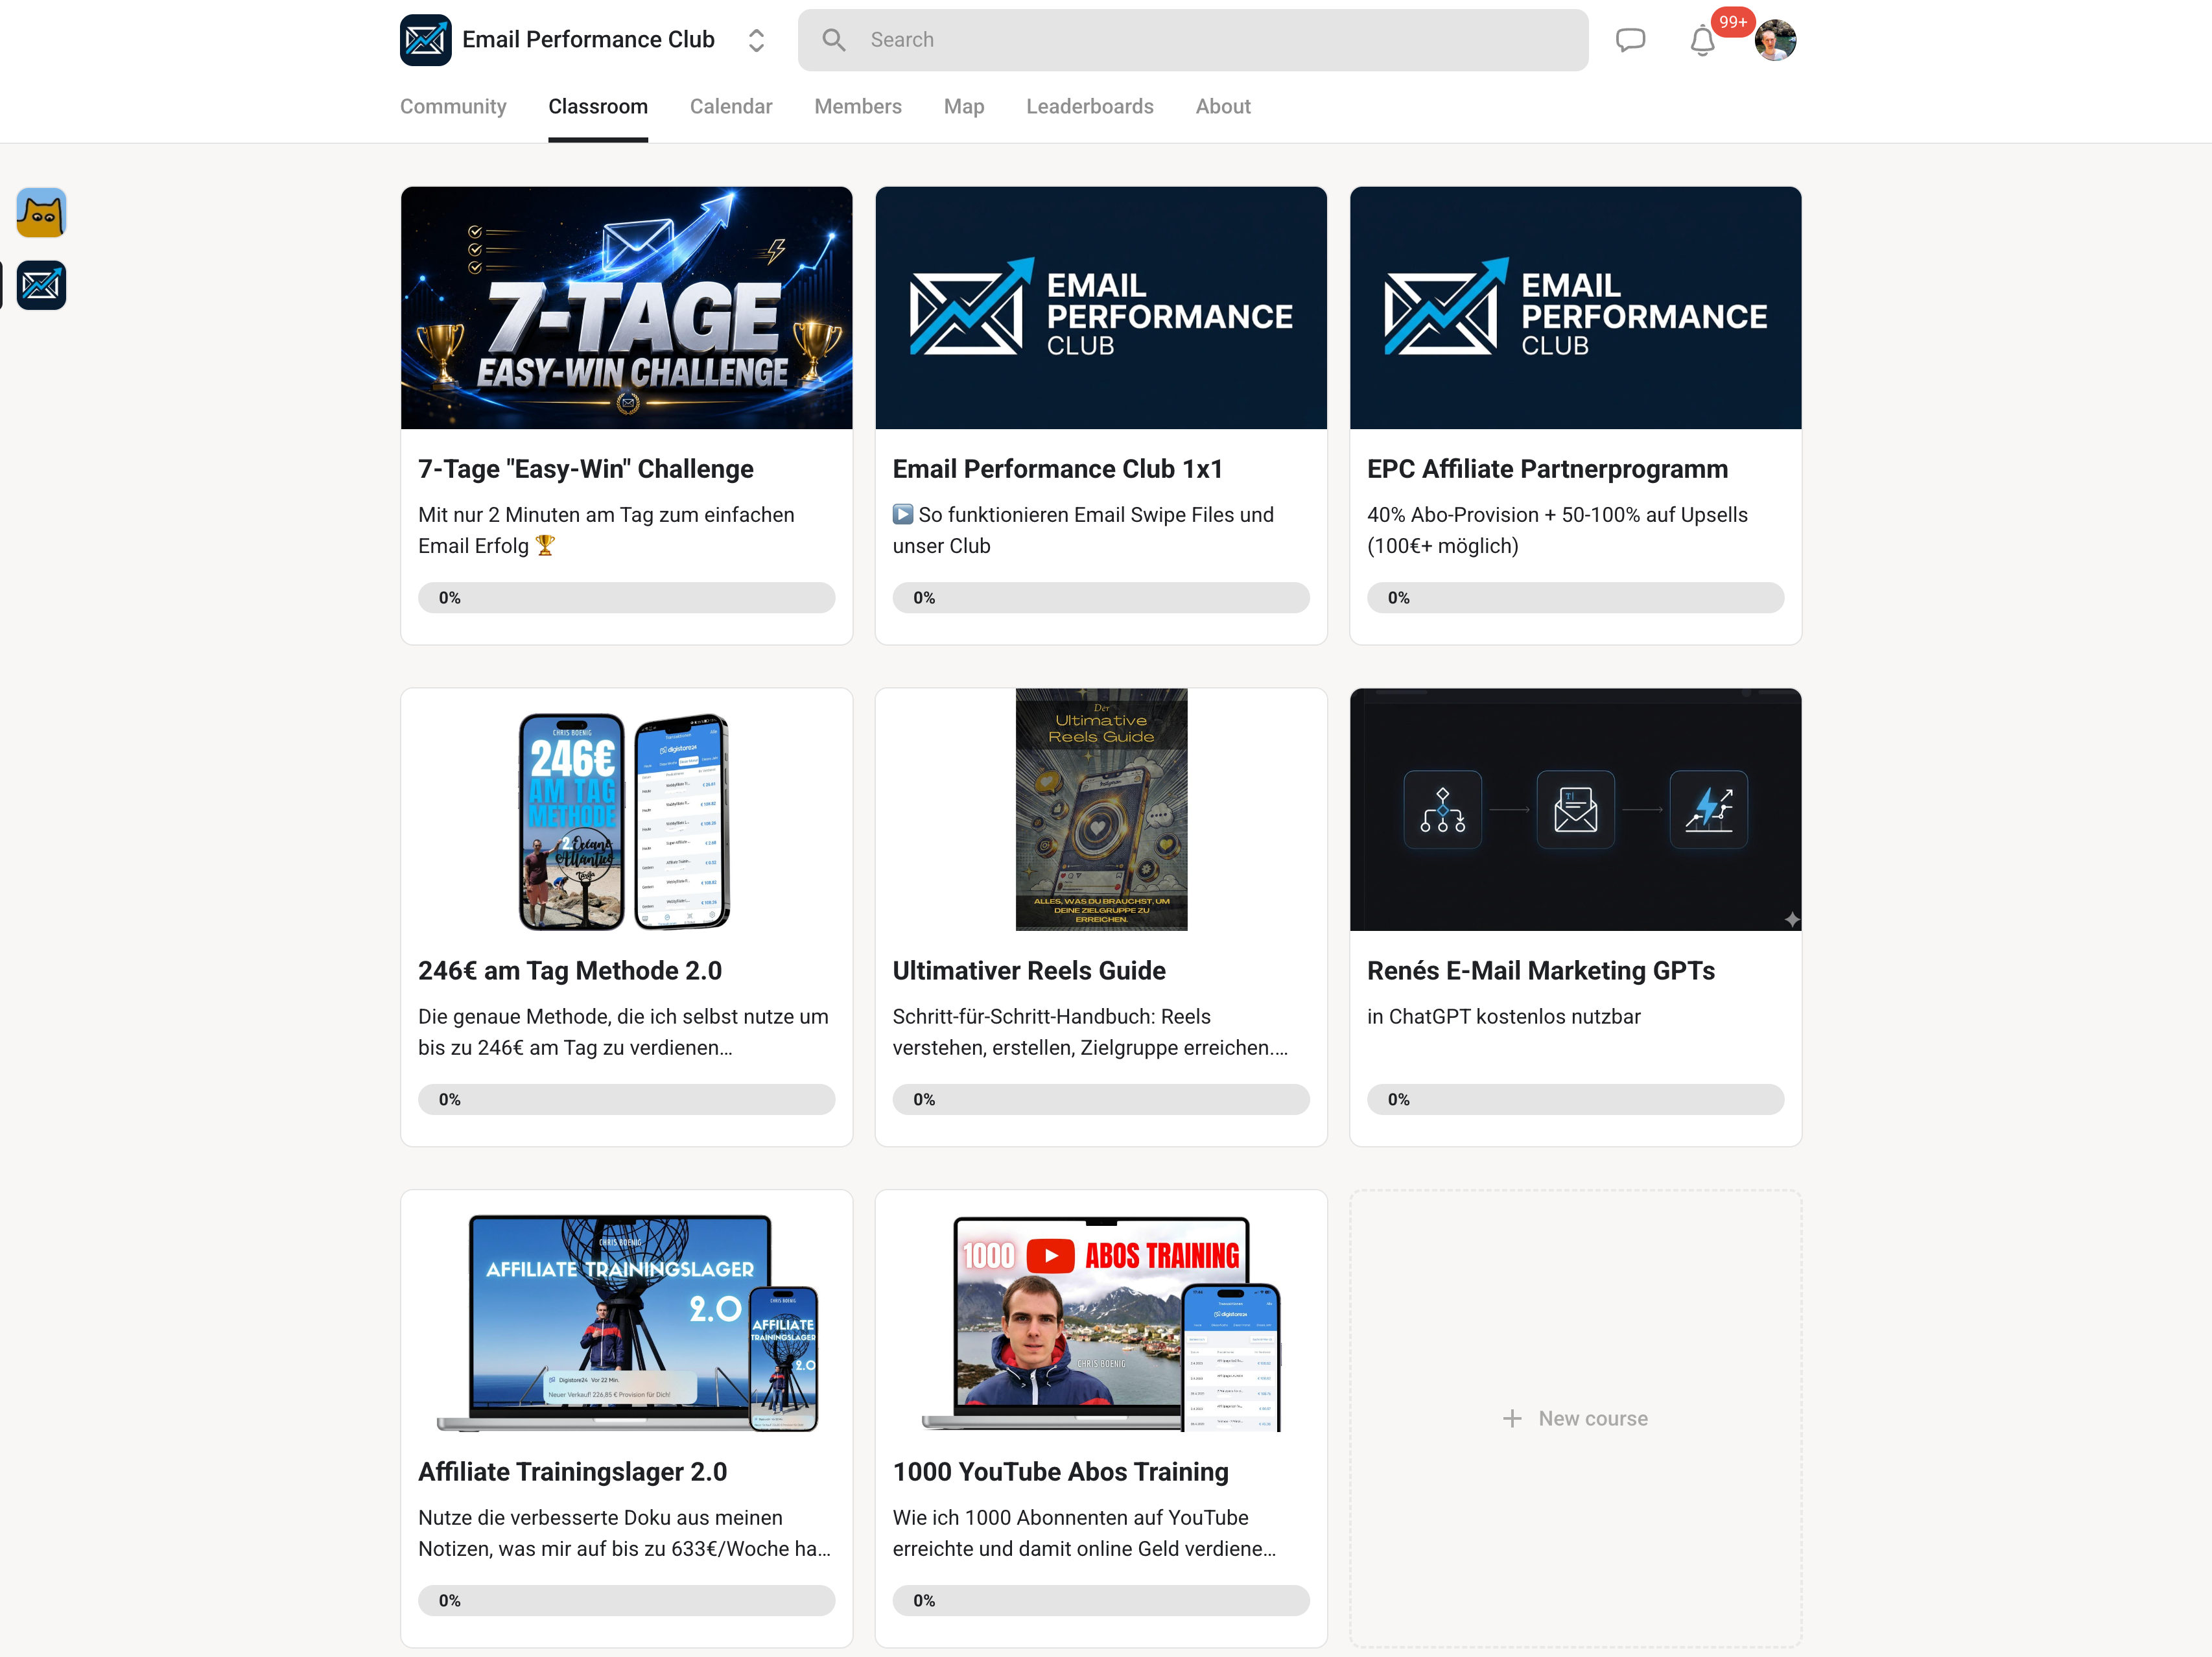Click the 99+ notification count badge
Viewport: 2212px width, 1657px height.
pos(1733,22)
